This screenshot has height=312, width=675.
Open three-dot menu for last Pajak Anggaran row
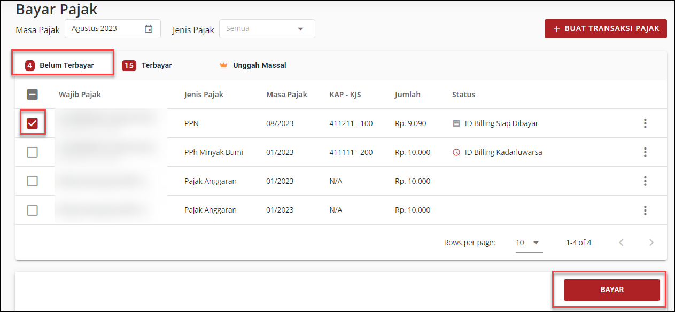tap(645, 210)
